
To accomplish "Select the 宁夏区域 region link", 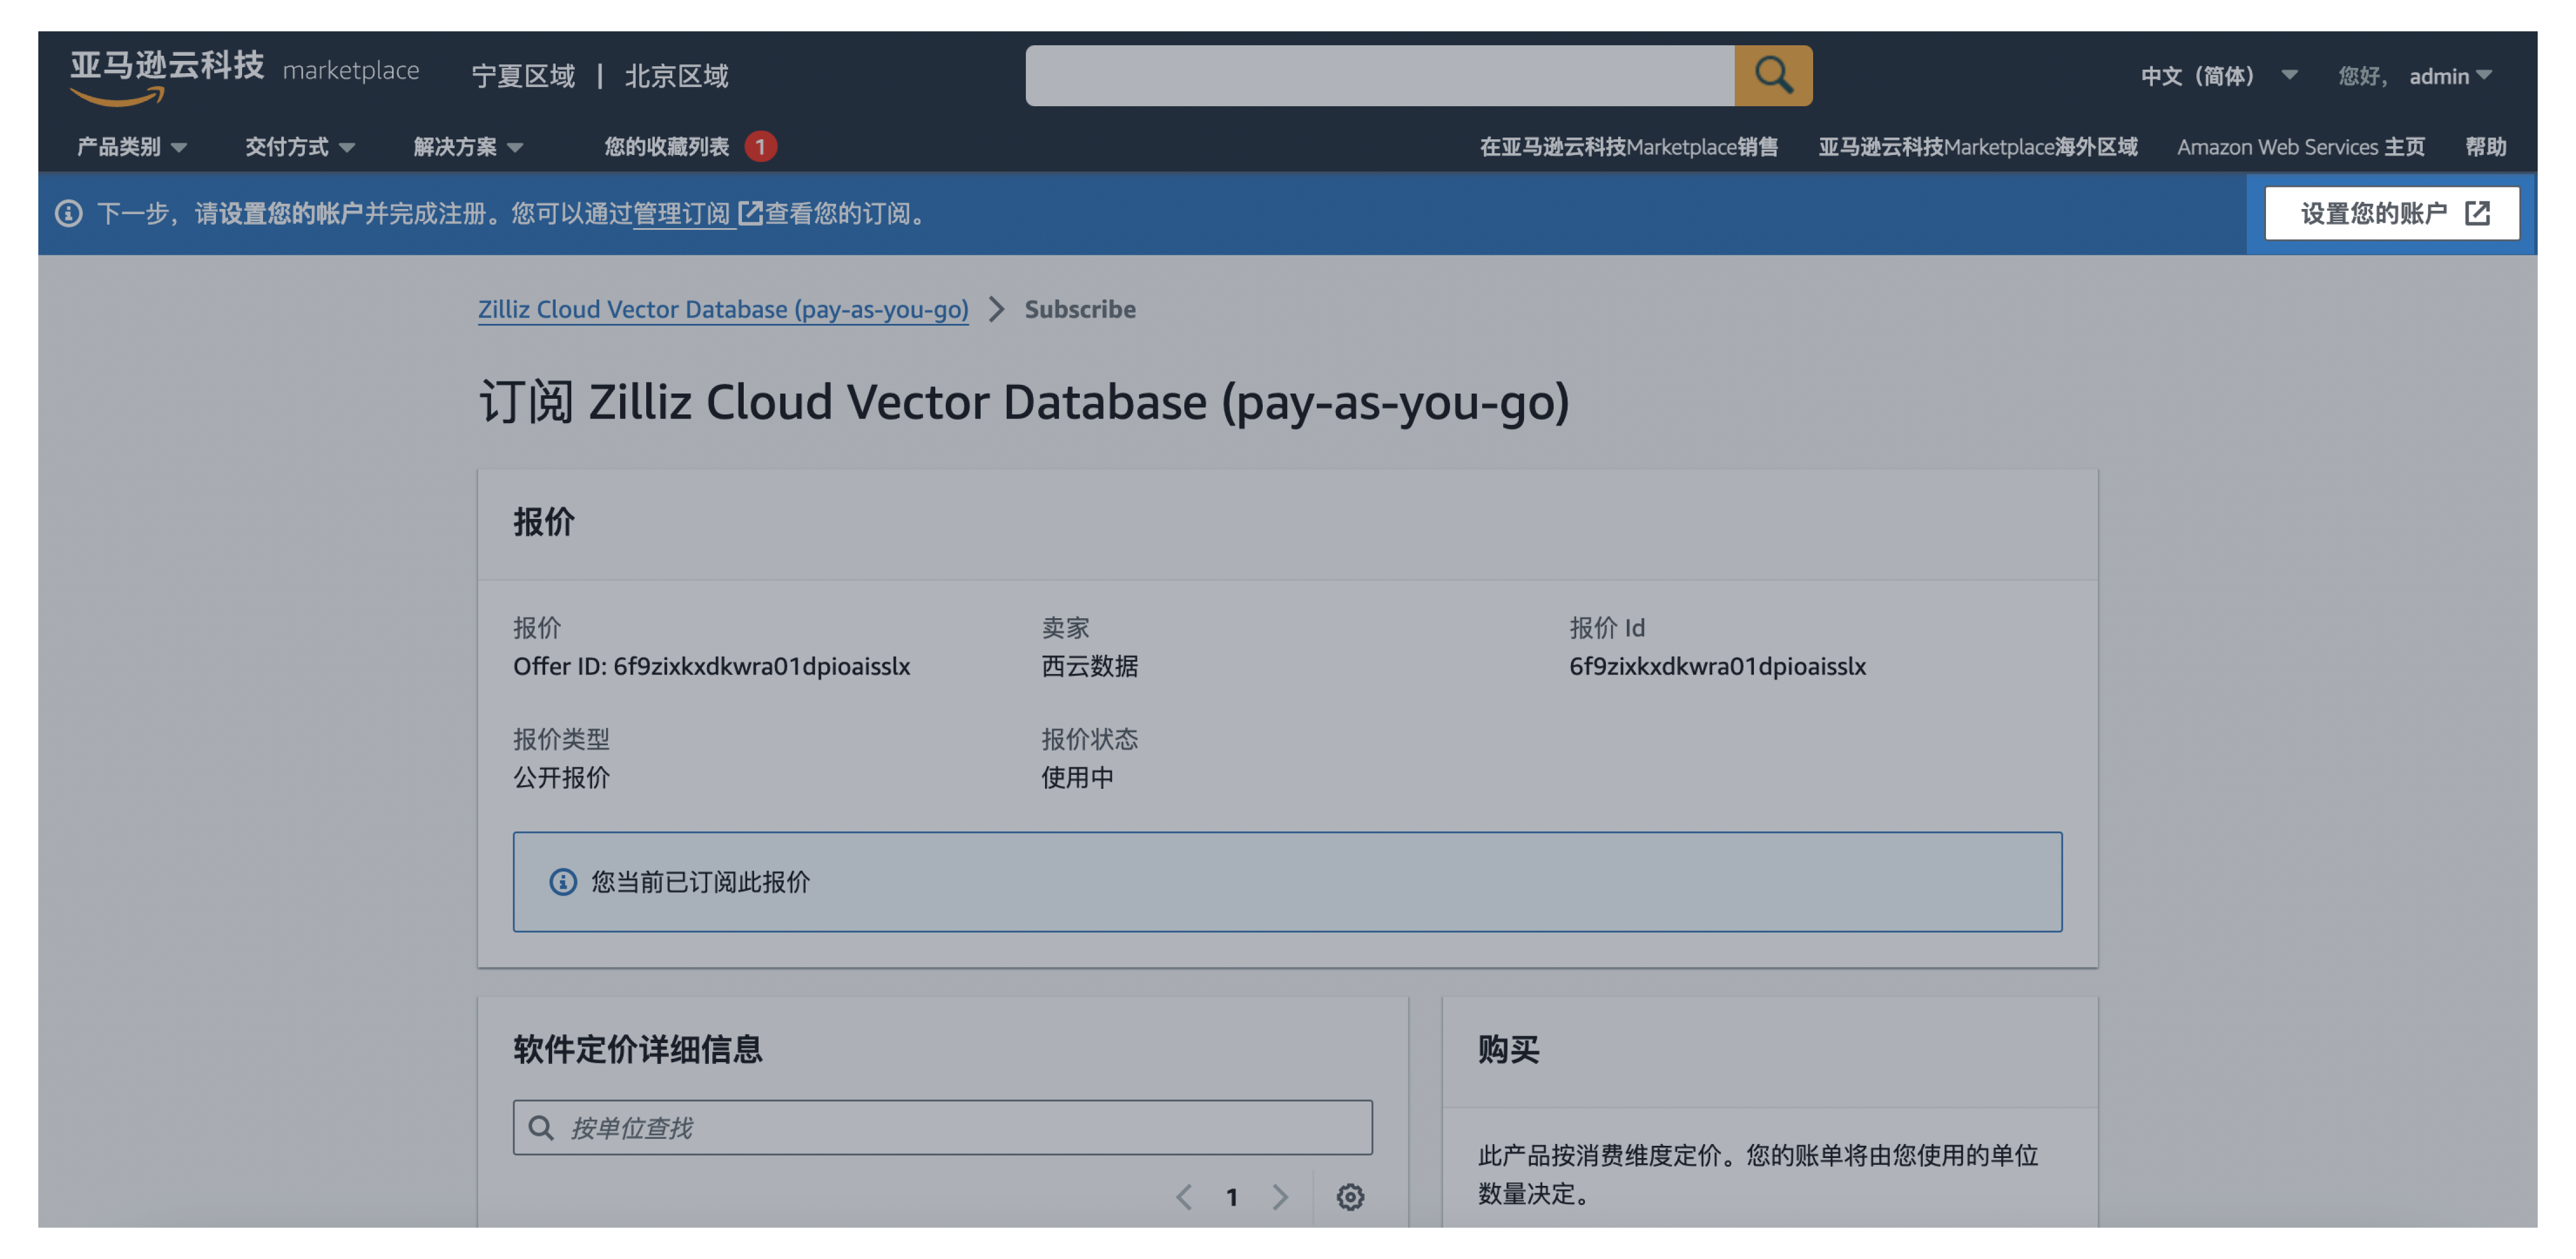I will [523, 76].
